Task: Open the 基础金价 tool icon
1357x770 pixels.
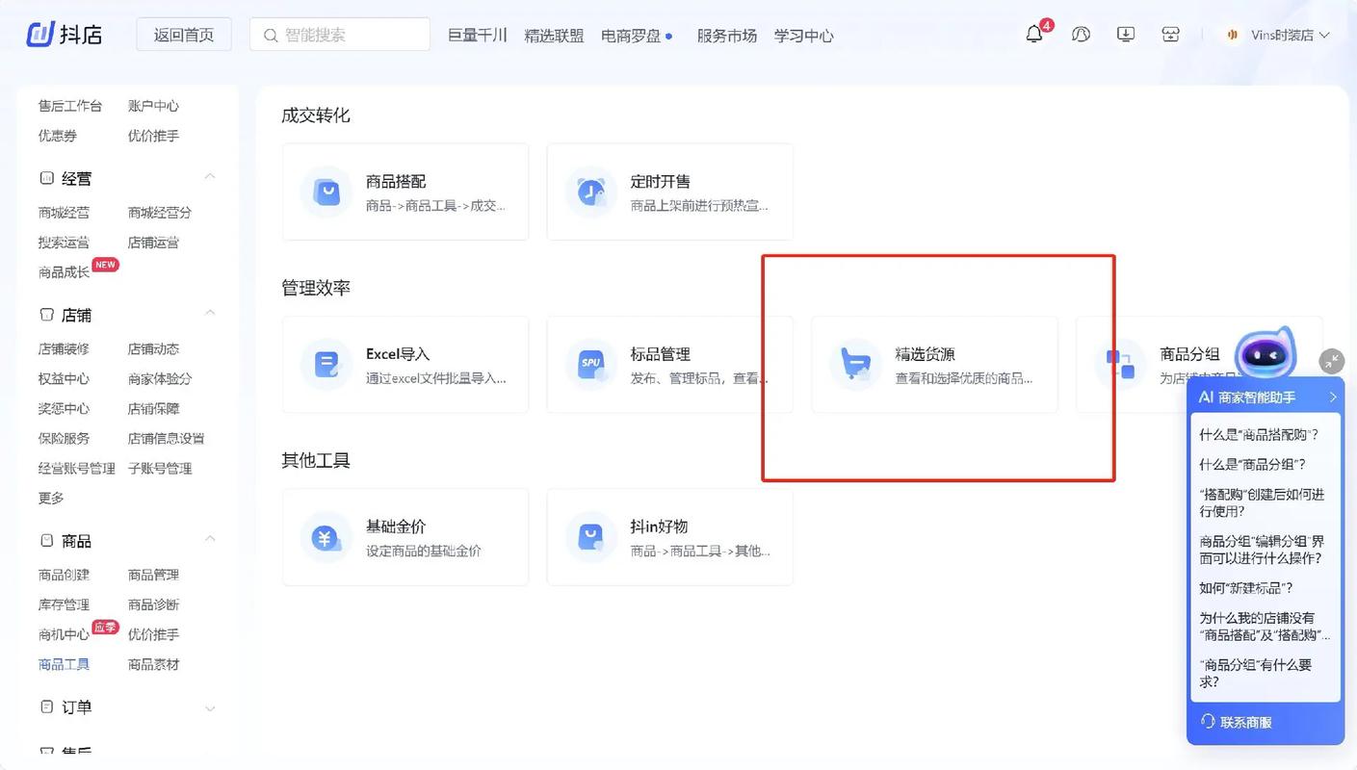Action: (x=326, y=537)
